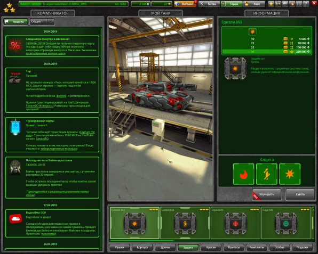Select the Сокол M3 module
The image size is (318, 254).
click(185, 223)
